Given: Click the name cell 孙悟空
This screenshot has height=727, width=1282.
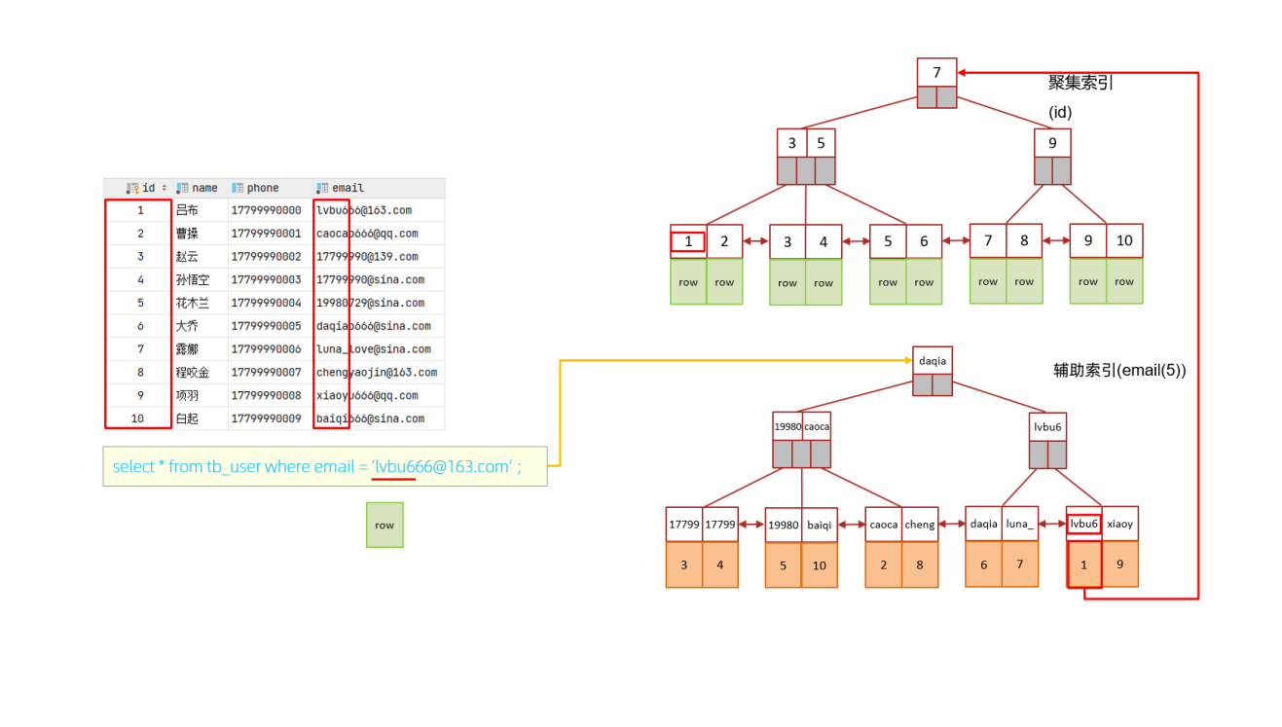Looking at the screenshot, I should click(x=193, y=280).
